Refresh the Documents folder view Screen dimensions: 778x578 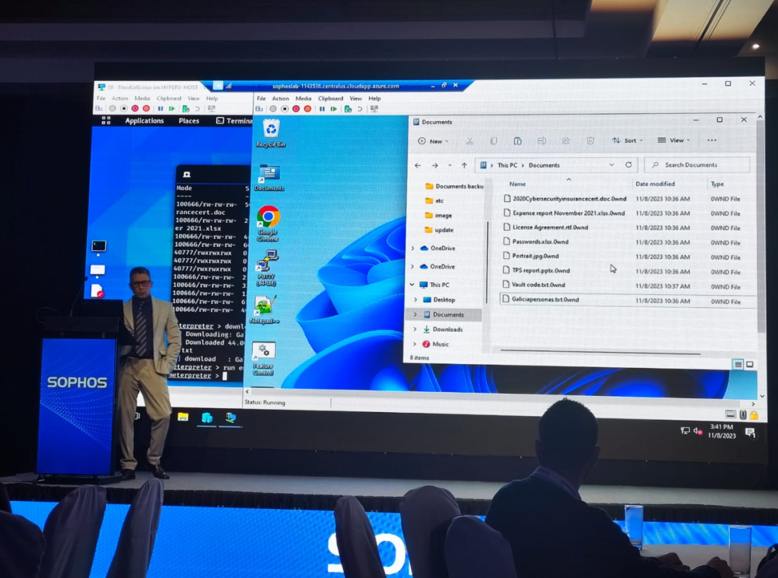[x=628, y=165]
